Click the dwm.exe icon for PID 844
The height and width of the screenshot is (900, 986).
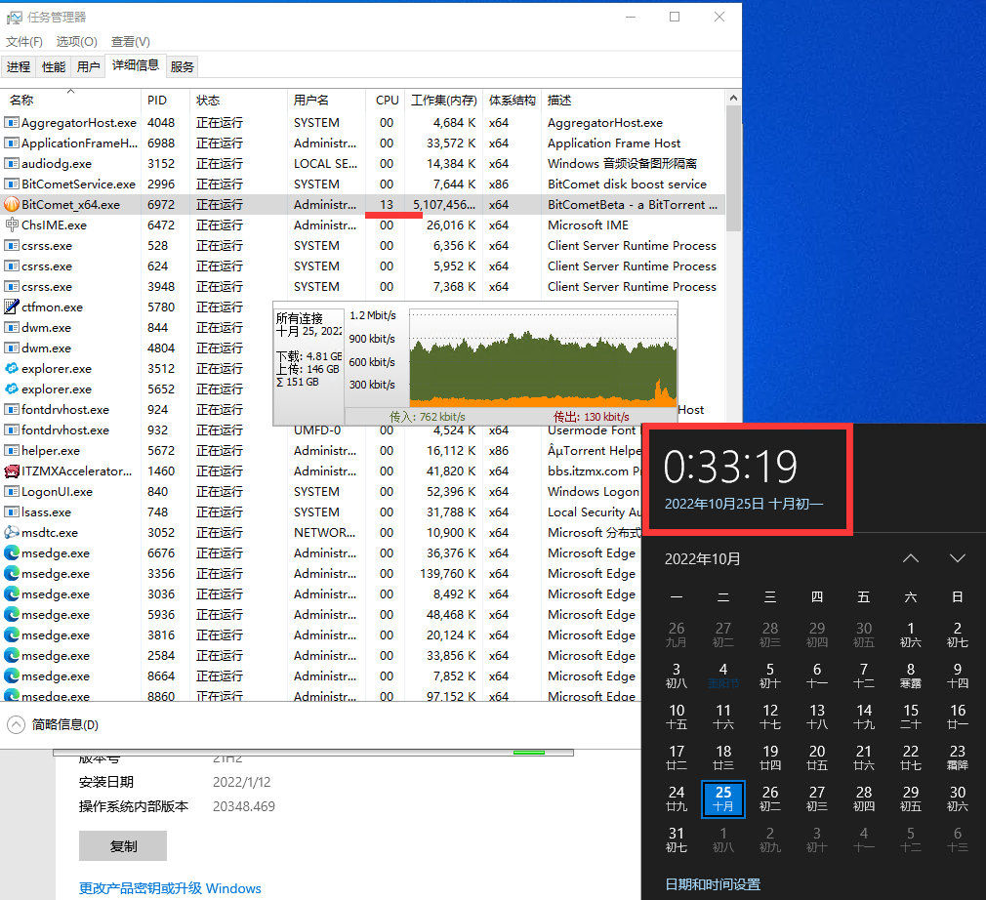tap(12, 328)
